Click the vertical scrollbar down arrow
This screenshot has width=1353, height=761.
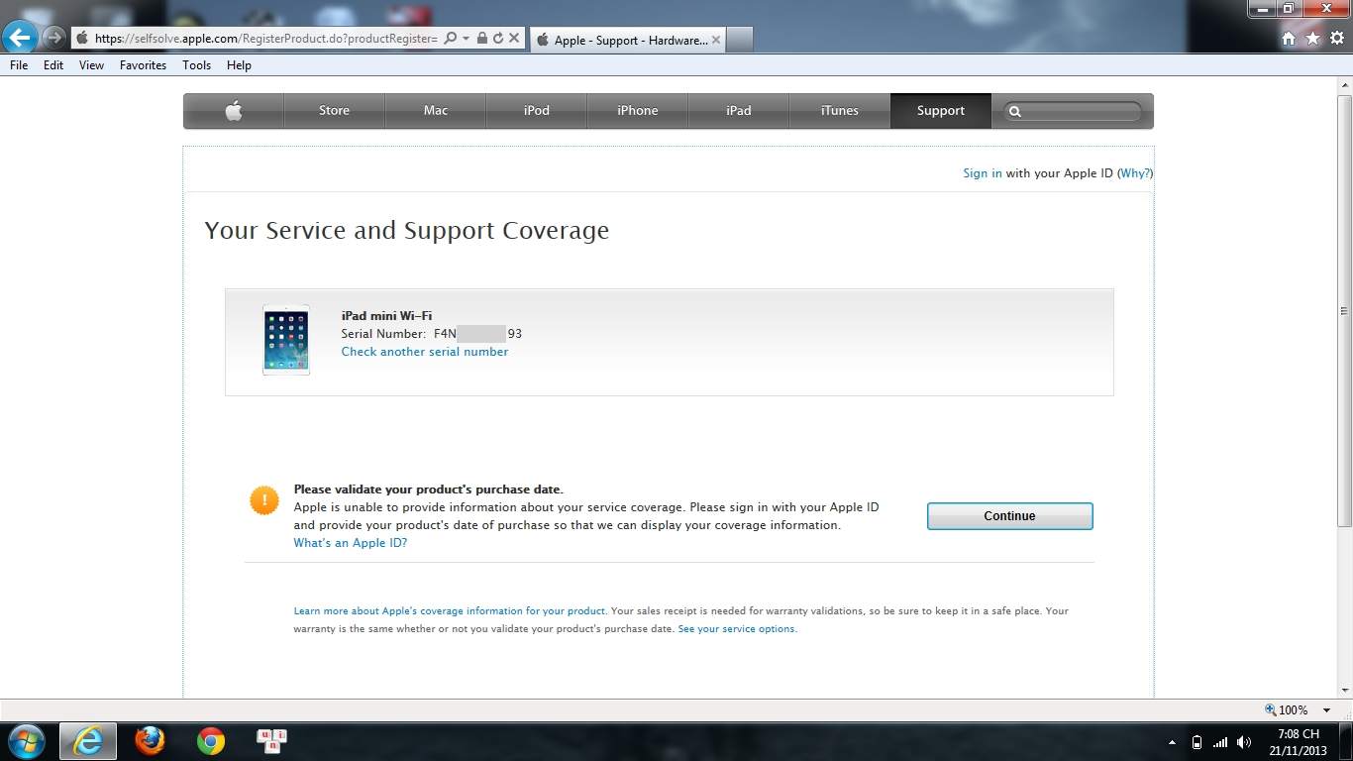(x=1345, y=690)
